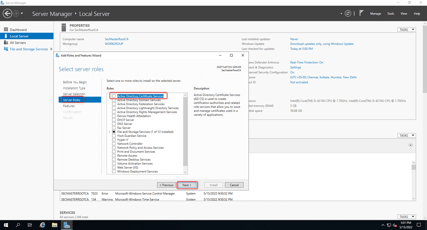Open dropdown arrow left of refresh icon
The width and height of the screenshot is (427, 230).
pos(341,13)
